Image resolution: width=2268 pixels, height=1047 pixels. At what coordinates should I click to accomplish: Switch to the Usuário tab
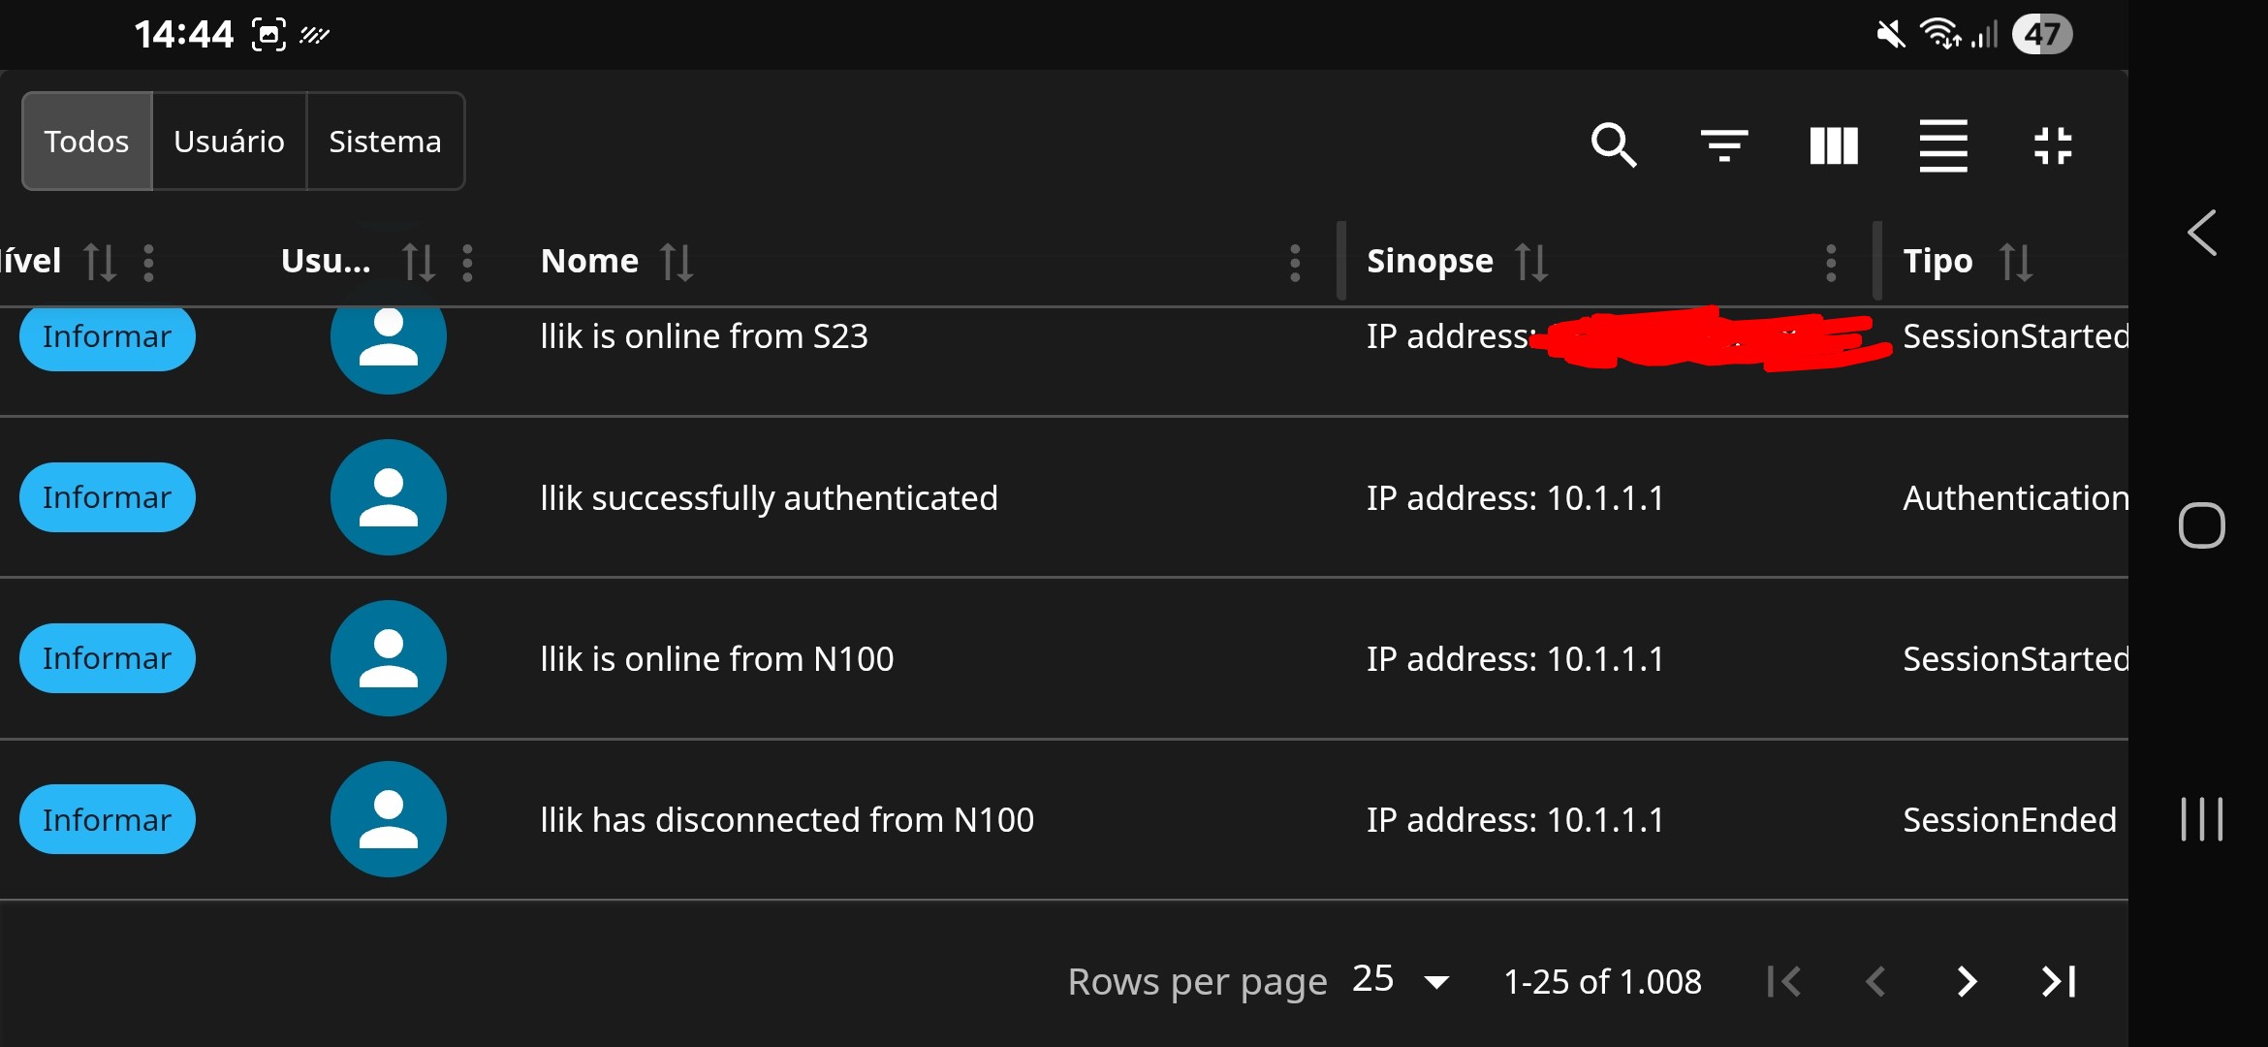(229, 142)
